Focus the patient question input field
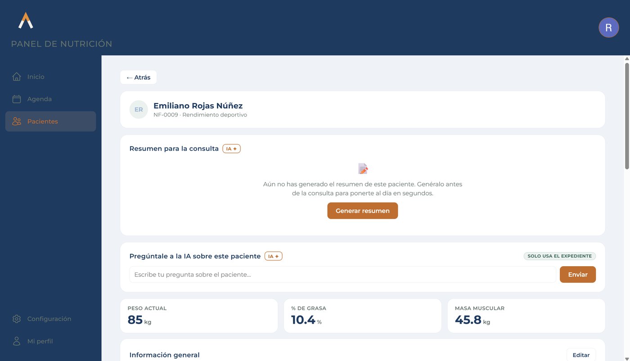 pyautogui.click(x=343, y=274)
